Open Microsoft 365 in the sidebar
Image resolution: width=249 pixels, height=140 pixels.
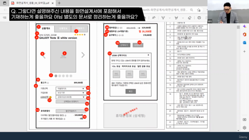[x=244, y=35]
